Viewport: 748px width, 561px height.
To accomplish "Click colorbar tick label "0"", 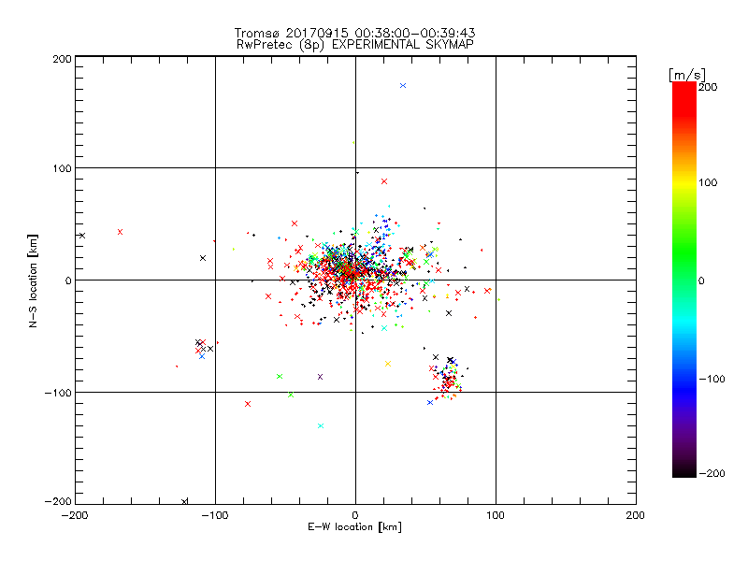I will point(701,280).
